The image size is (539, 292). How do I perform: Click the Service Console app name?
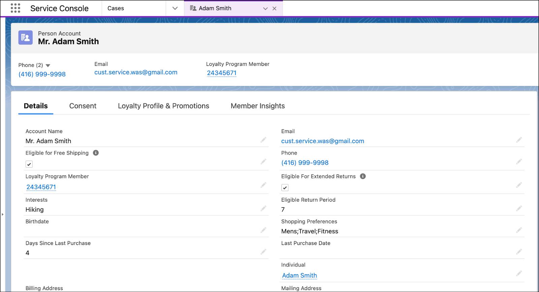coord(59,8)
